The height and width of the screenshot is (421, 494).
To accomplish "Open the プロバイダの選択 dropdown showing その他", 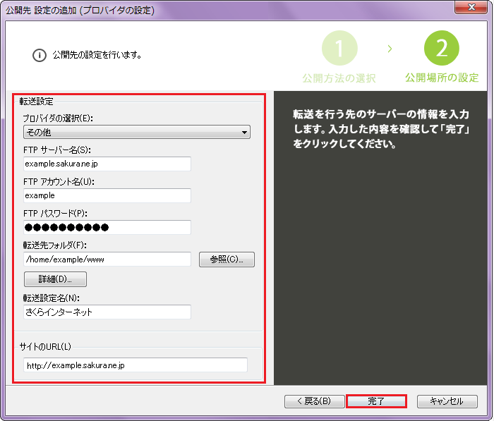I will 137,132.
